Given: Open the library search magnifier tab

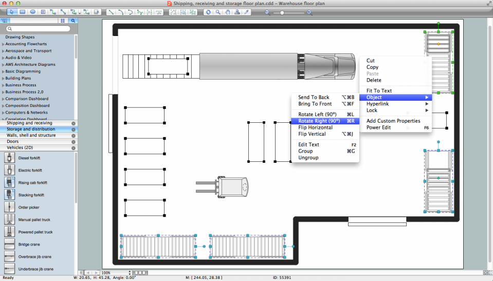Looking at the screenshot, I should [x=73, y=21].
